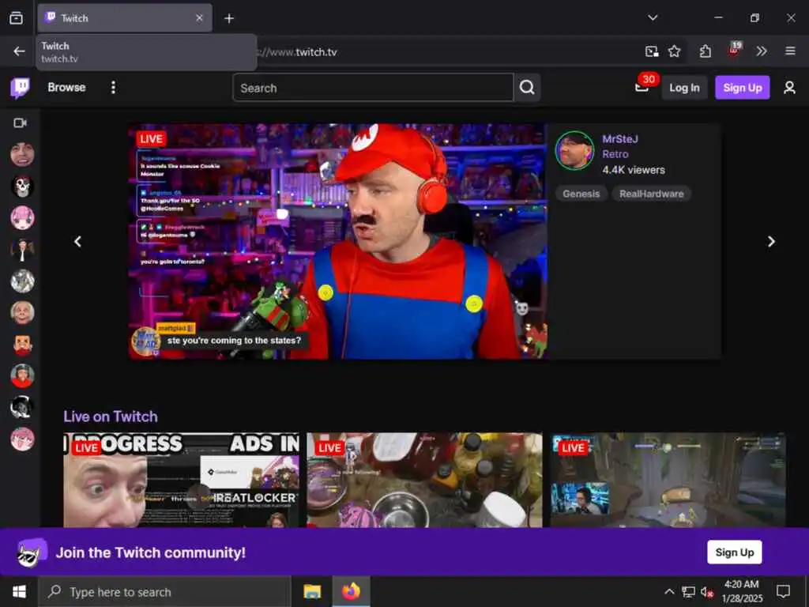Open the Twitch home logo
The image size is (809, 607).
tap(21, 88)
